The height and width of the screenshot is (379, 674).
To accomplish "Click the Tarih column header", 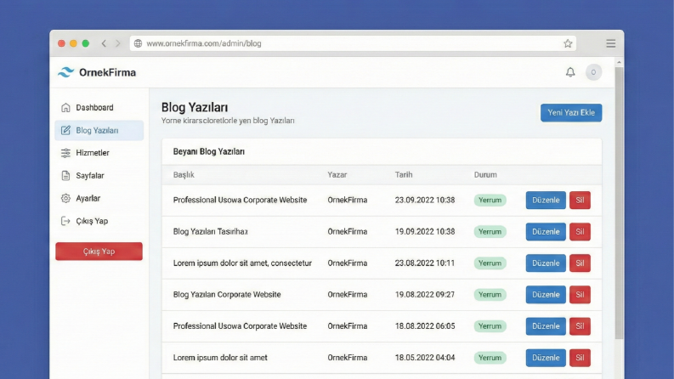I will pyautogui.click(x=404, y=175).
